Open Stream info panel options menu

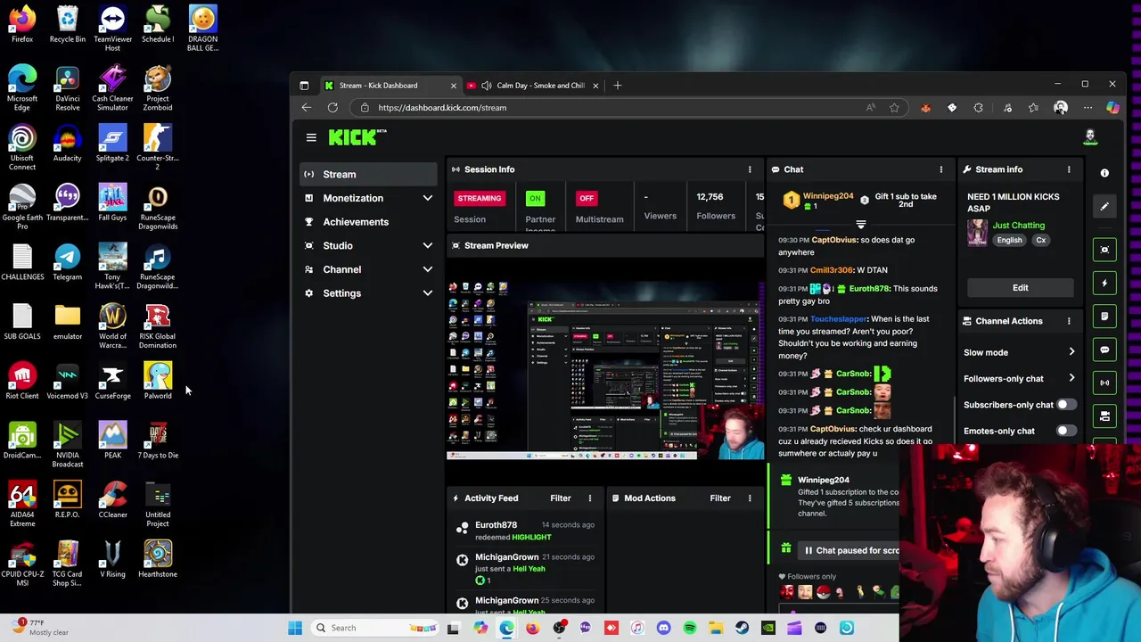(1069, 169)
